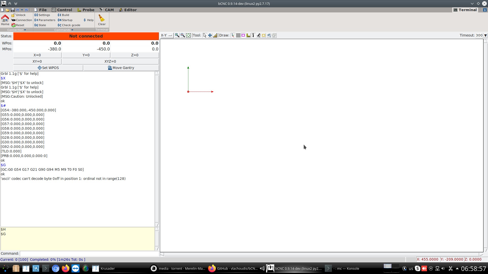The image size is (488, 274).
Task: Click the Reset connection icon
Action: coord(13,25)
